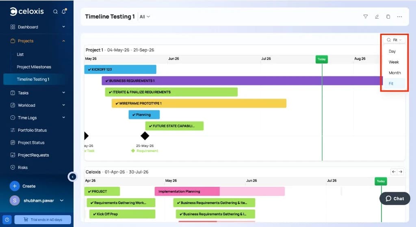Collapse the Projects section chevron

[x=64, y=41]
